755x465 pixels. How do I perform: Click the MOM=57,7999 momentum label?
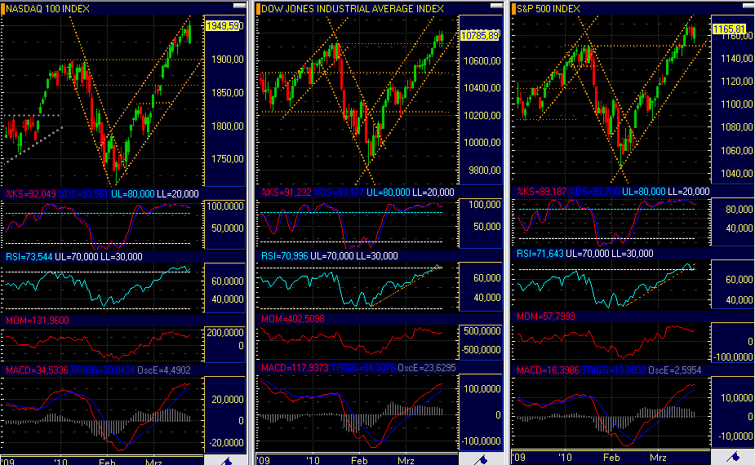[545, 317]
